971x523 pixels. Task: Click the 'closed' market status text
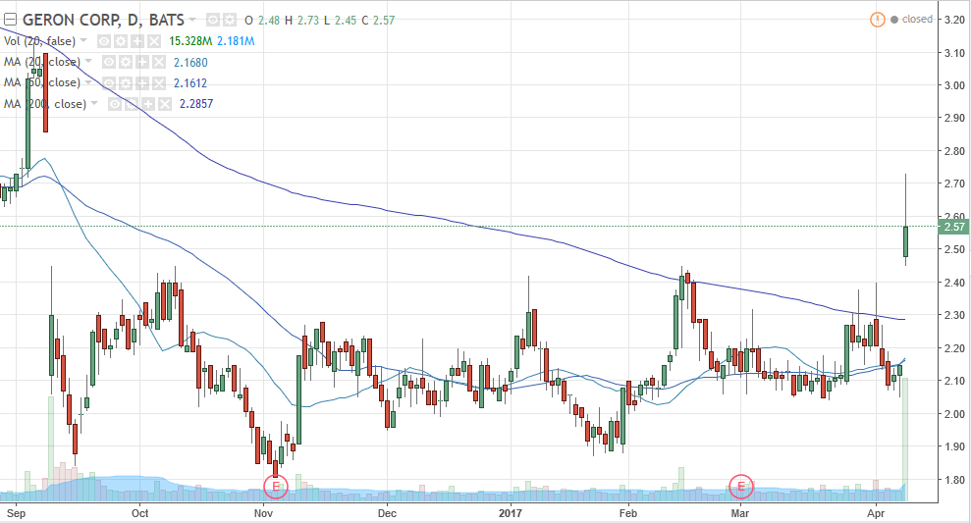917,20
